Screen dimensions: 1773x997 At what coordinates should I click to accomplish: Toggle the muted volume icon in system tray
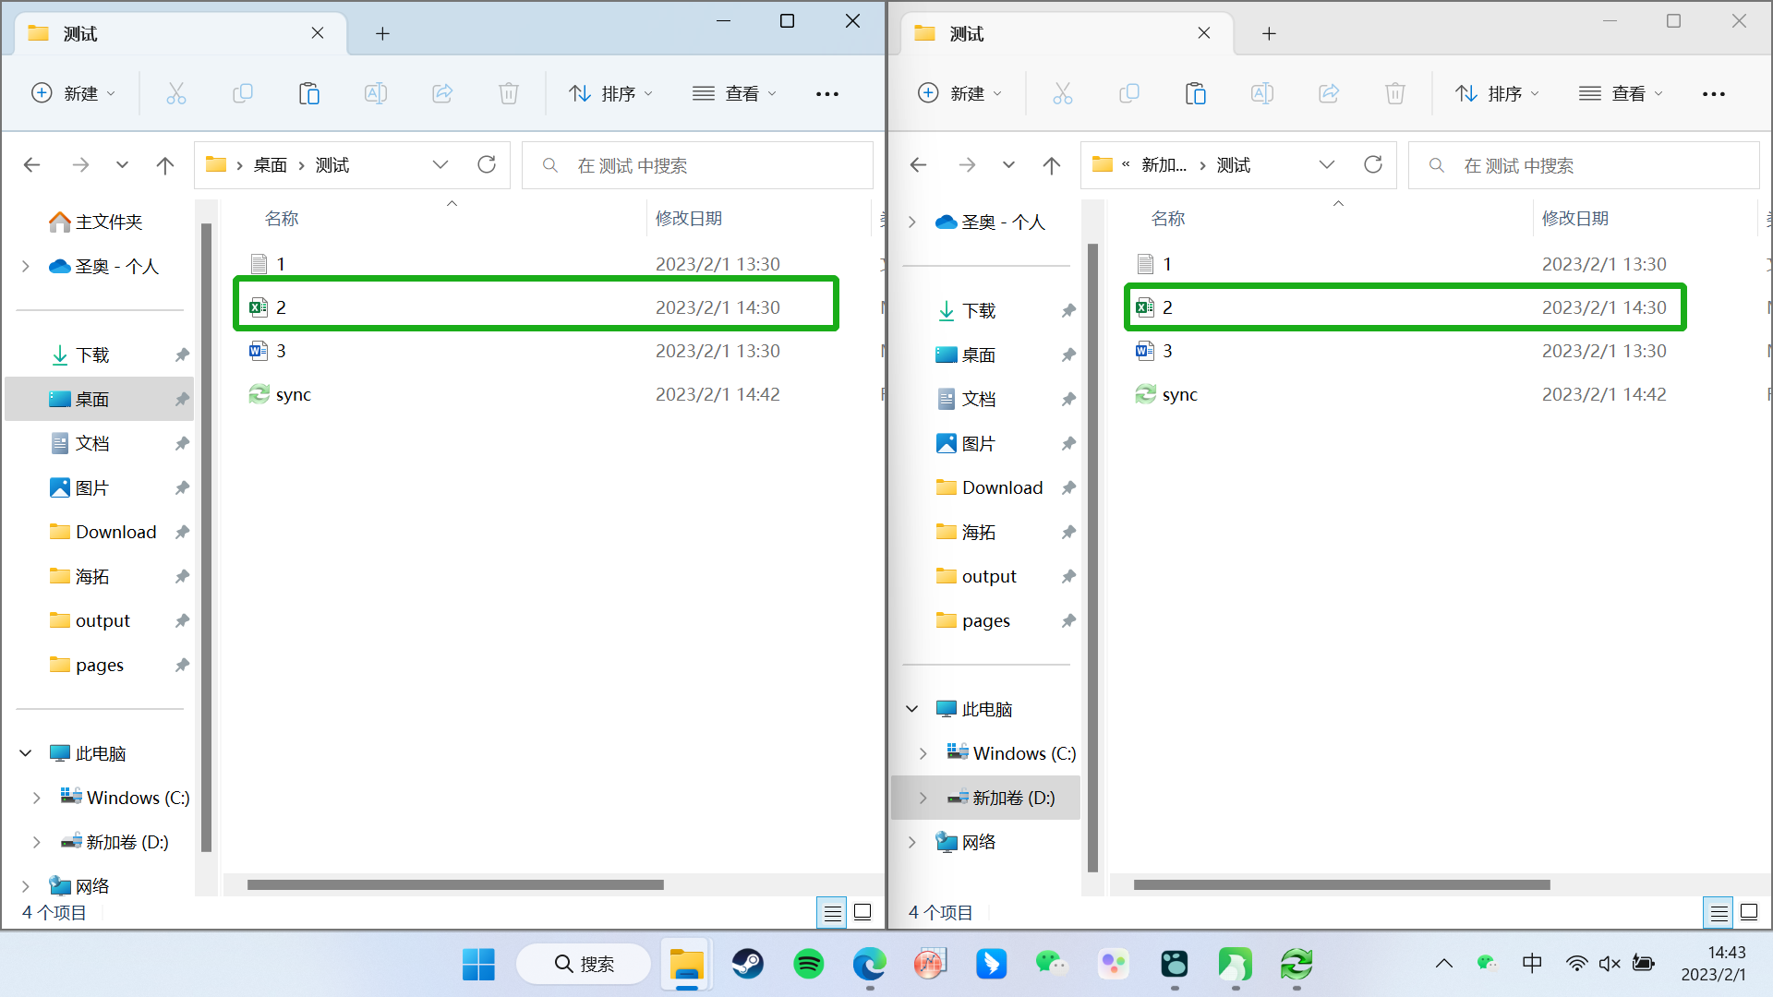pos(1610,964)
